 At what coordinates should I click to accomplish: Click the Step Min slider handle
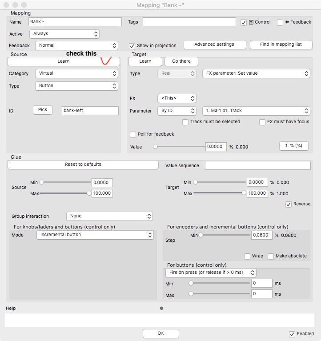pyautogui.click(x=201, y=235)
